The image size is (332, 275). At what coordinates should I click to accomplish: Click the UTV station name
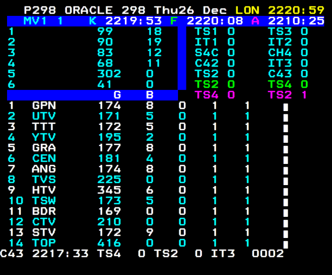(44, 116)
